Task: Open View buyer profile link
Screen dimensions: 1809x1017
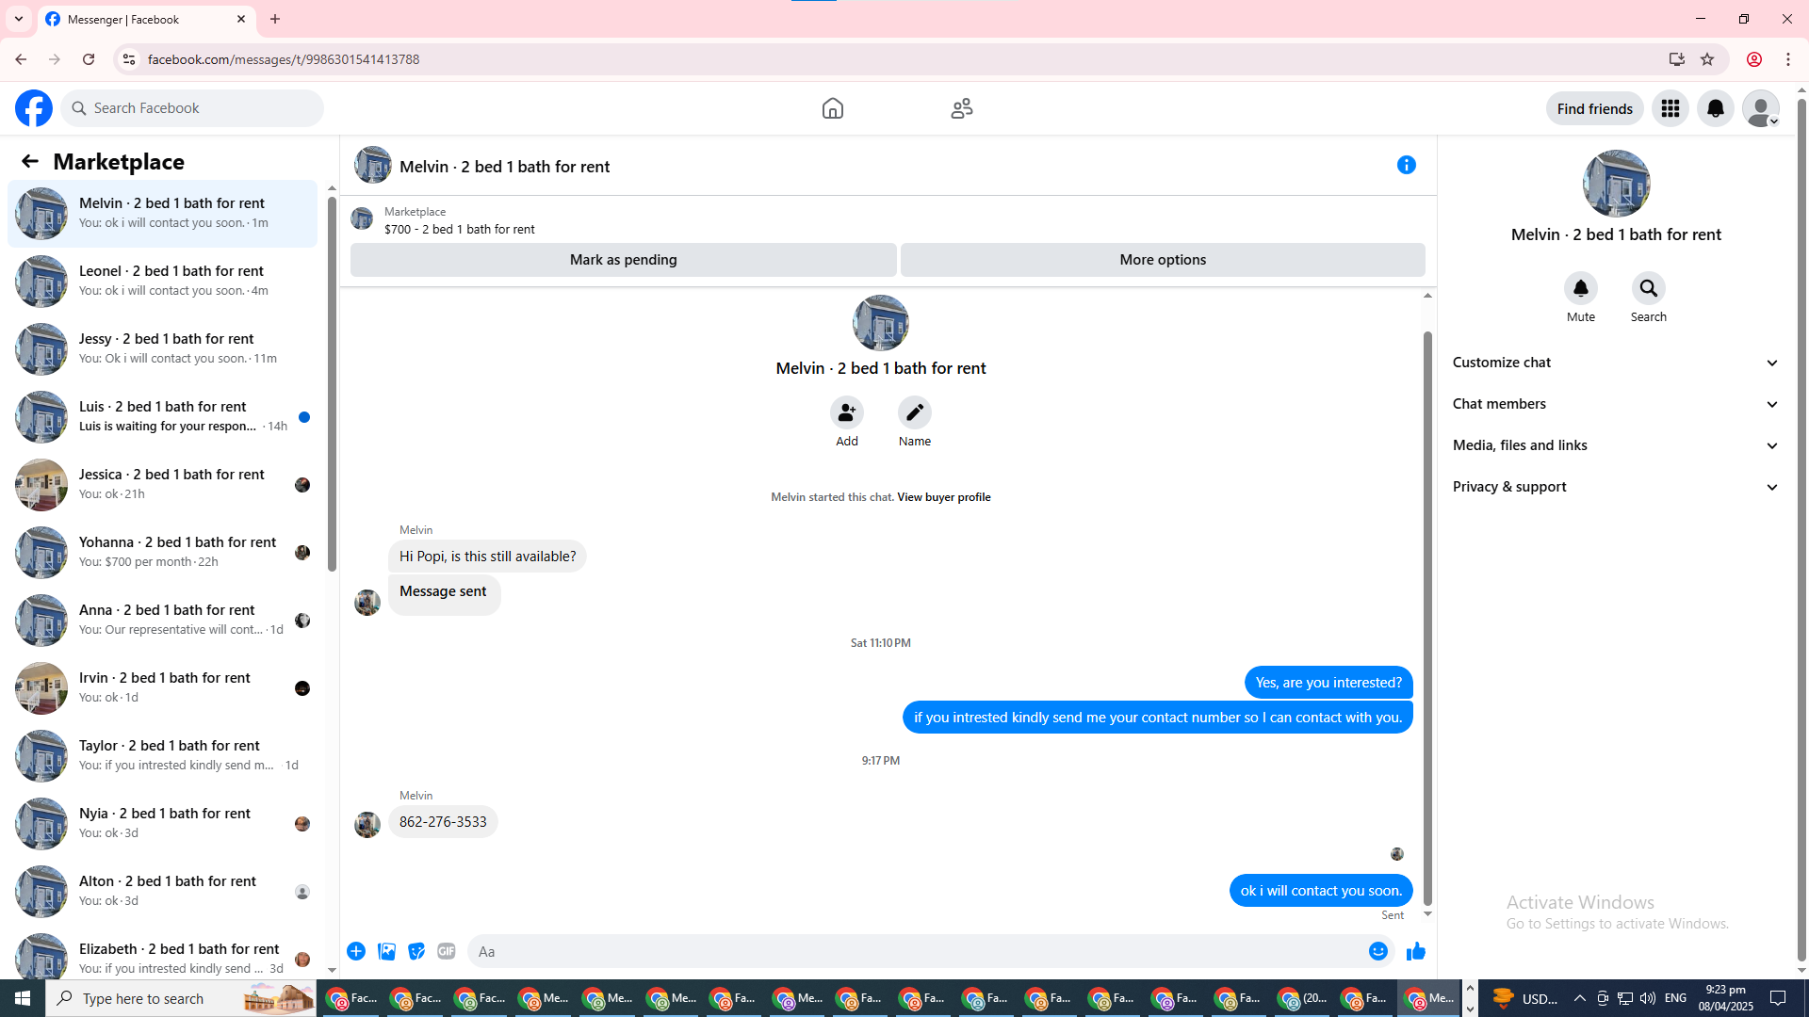Action: (943, 497)
